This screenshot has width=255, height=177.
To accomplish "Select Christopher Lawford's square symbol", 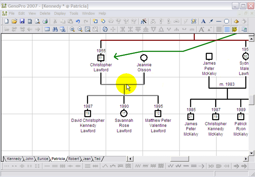I will pos(101,58).
